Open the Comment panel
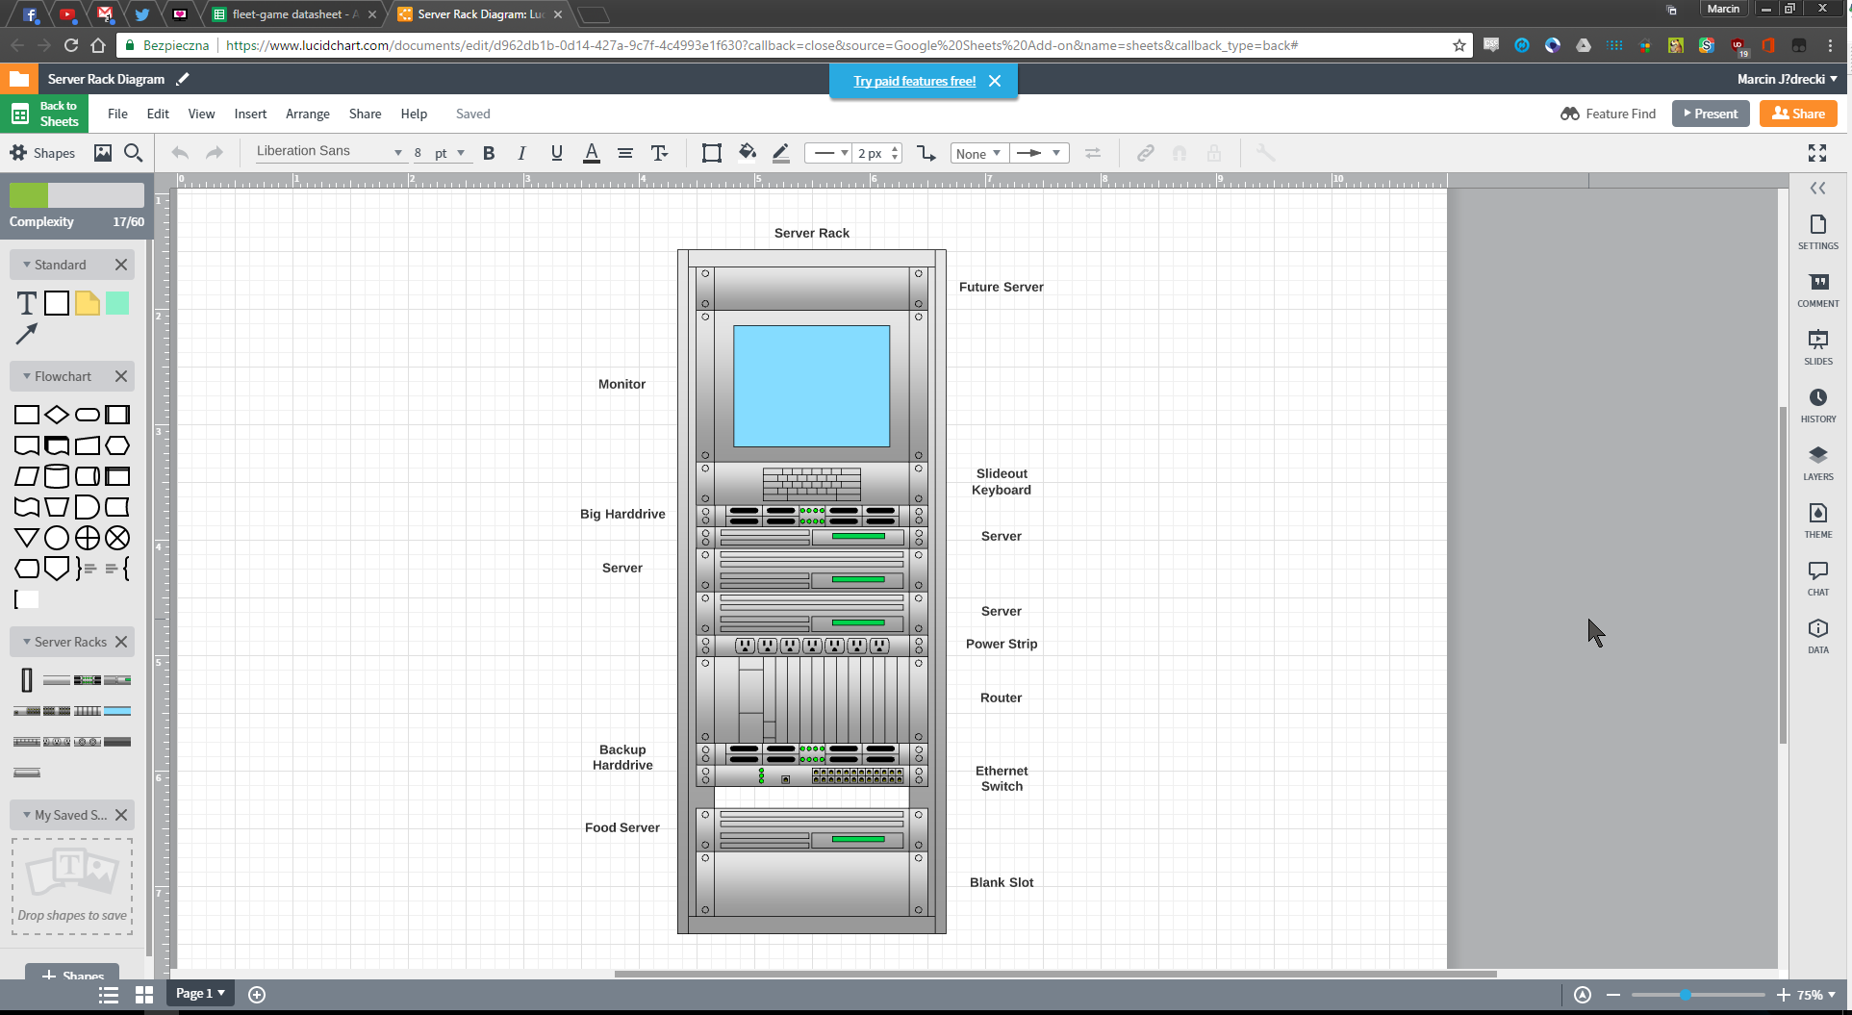This screenshot has width=1852, height=1015. [1817, 289]
